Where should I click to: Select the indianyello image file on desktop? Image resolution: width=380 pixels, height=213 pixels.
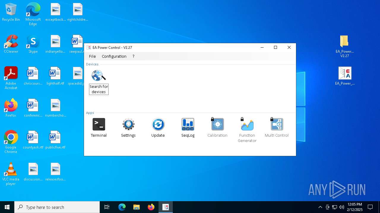(x=56, y=44)
